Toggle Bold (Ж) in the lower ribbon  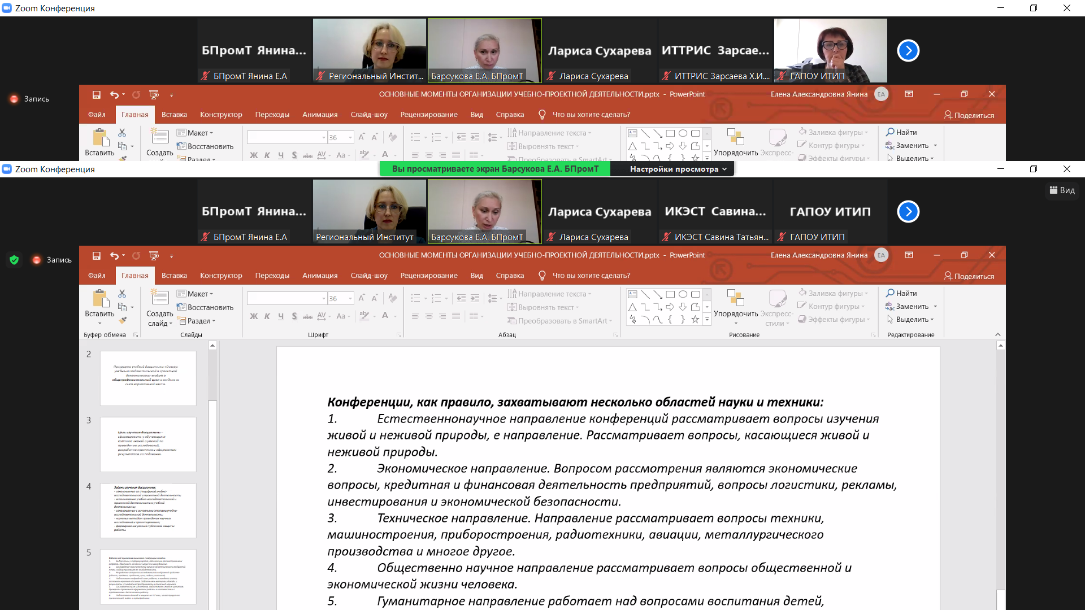click(254, 316)
